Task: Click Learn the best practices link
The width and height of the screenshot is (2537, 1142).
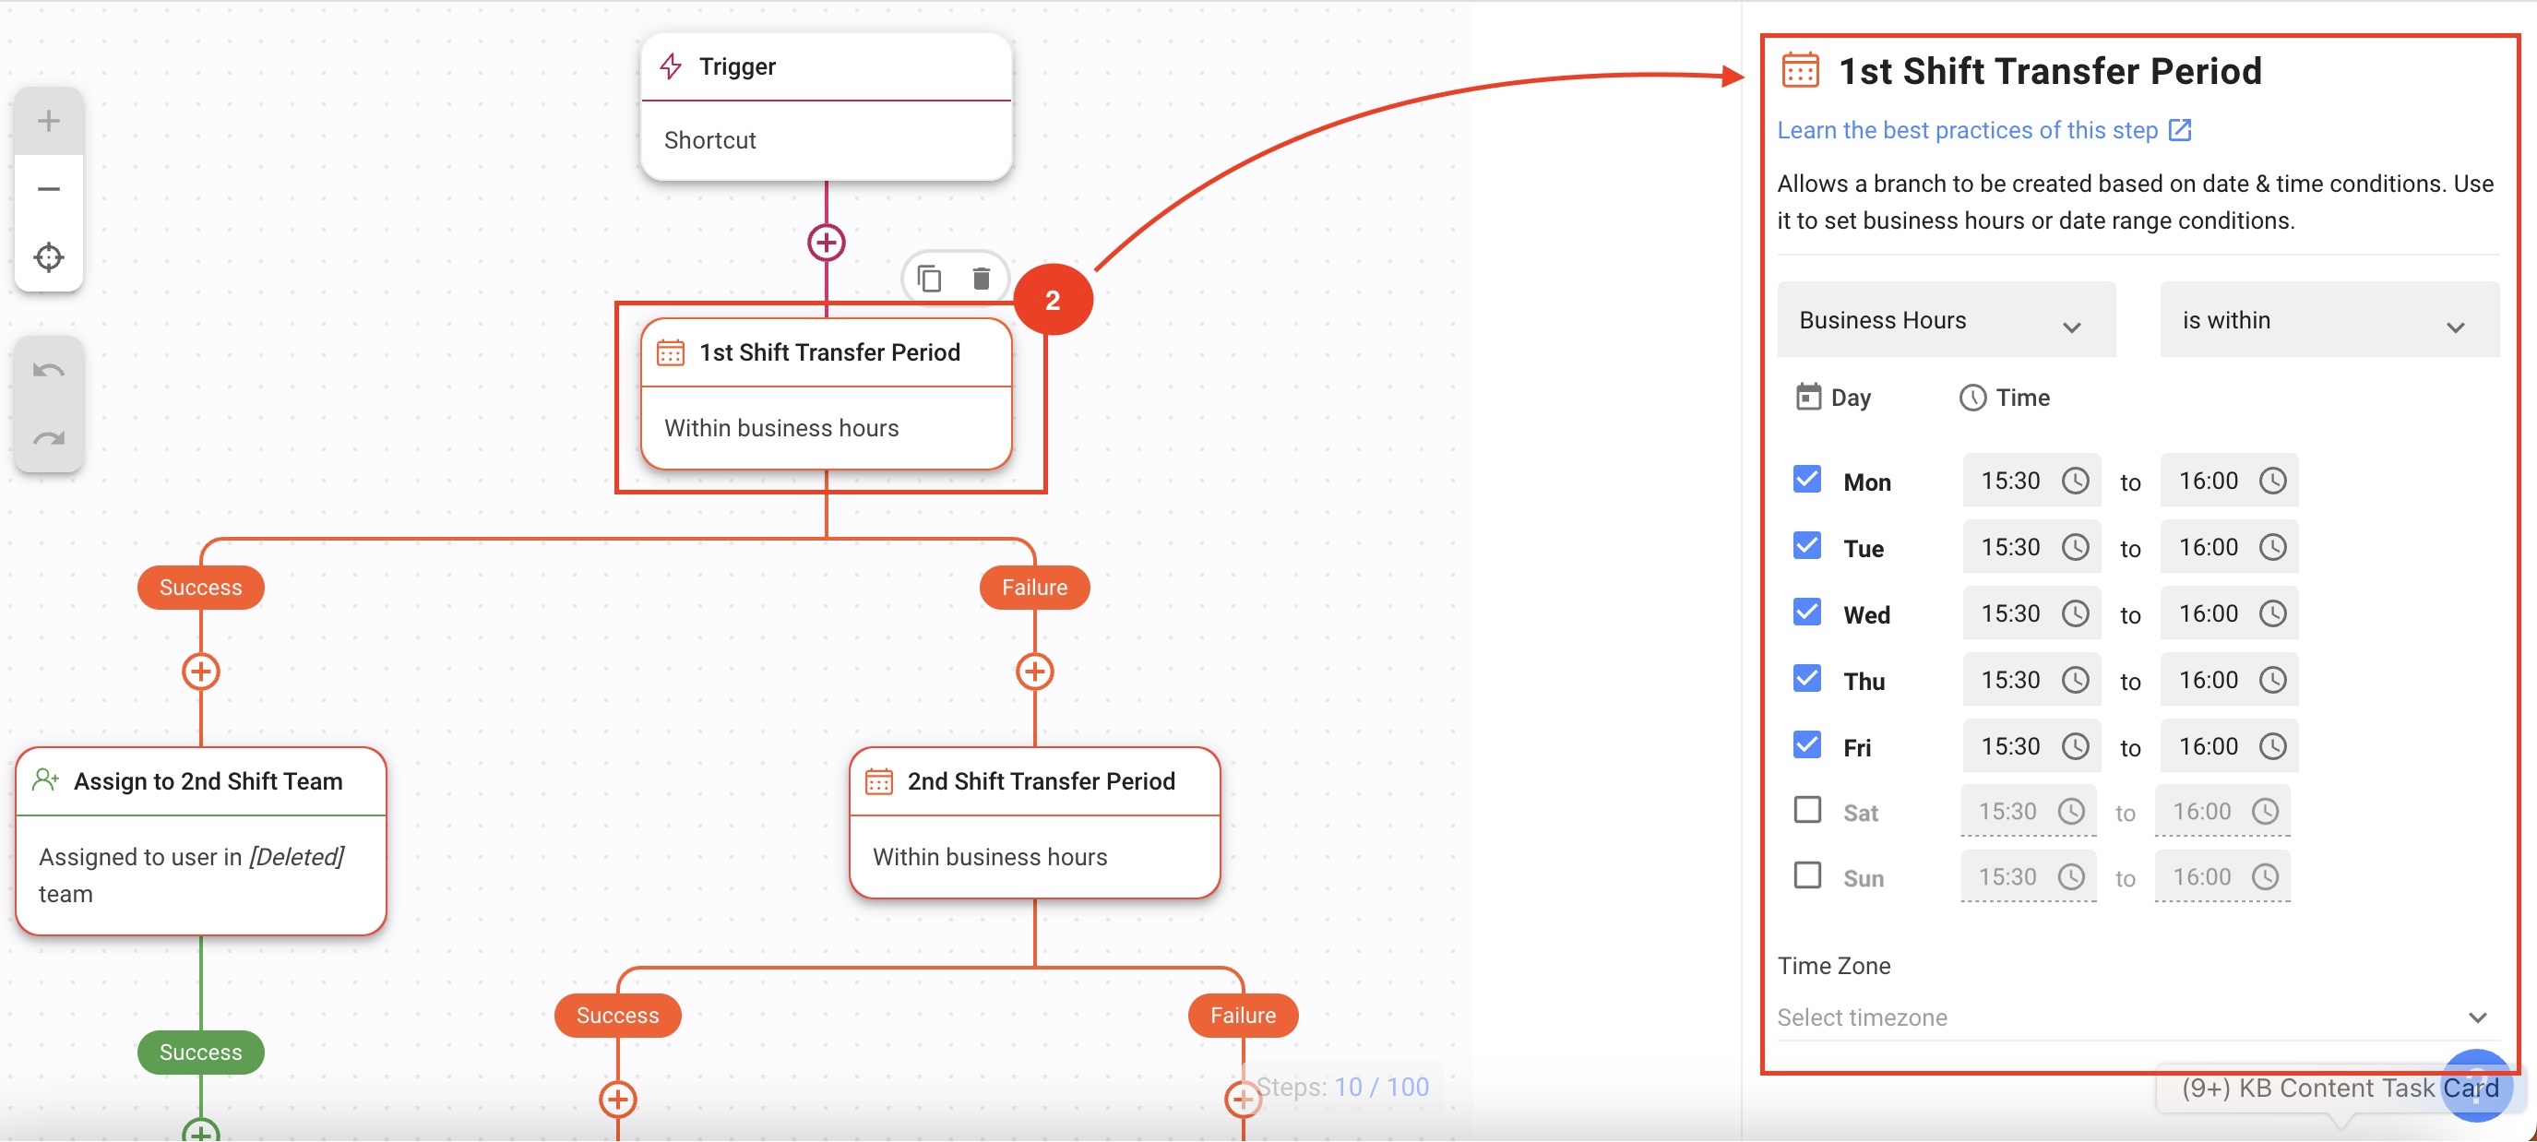Action: (1972, 129)
